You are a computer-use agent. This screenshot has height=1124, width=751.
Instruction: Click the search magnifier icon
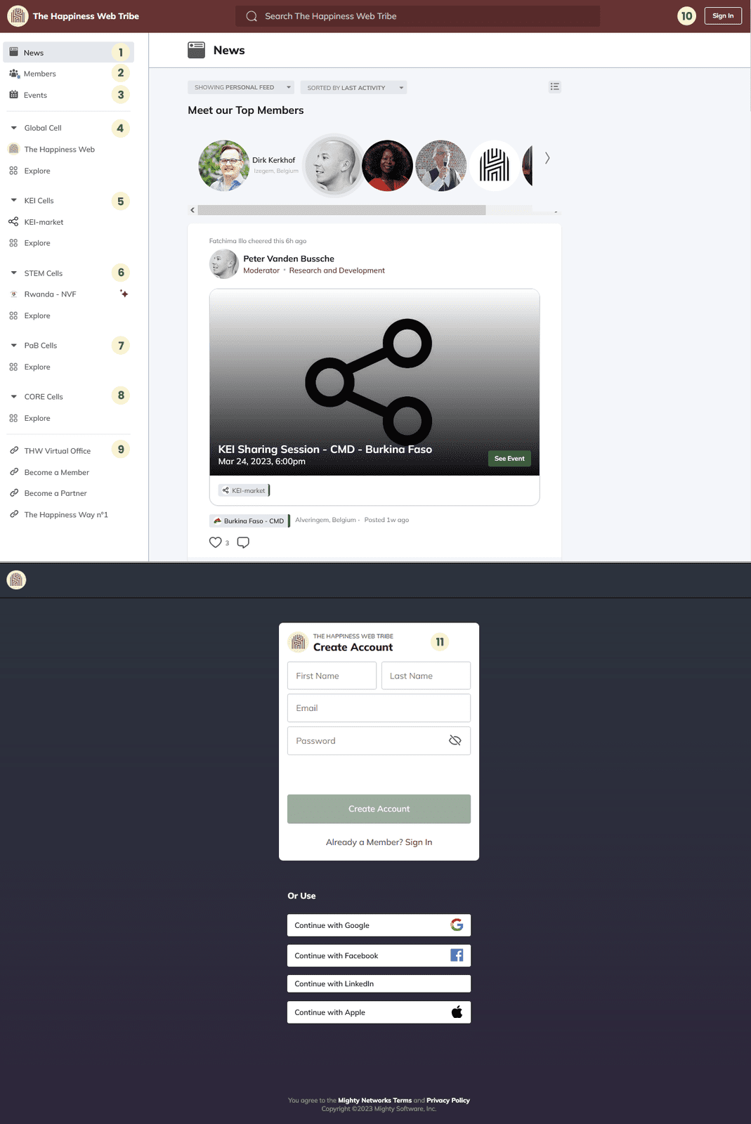point(252,16)
